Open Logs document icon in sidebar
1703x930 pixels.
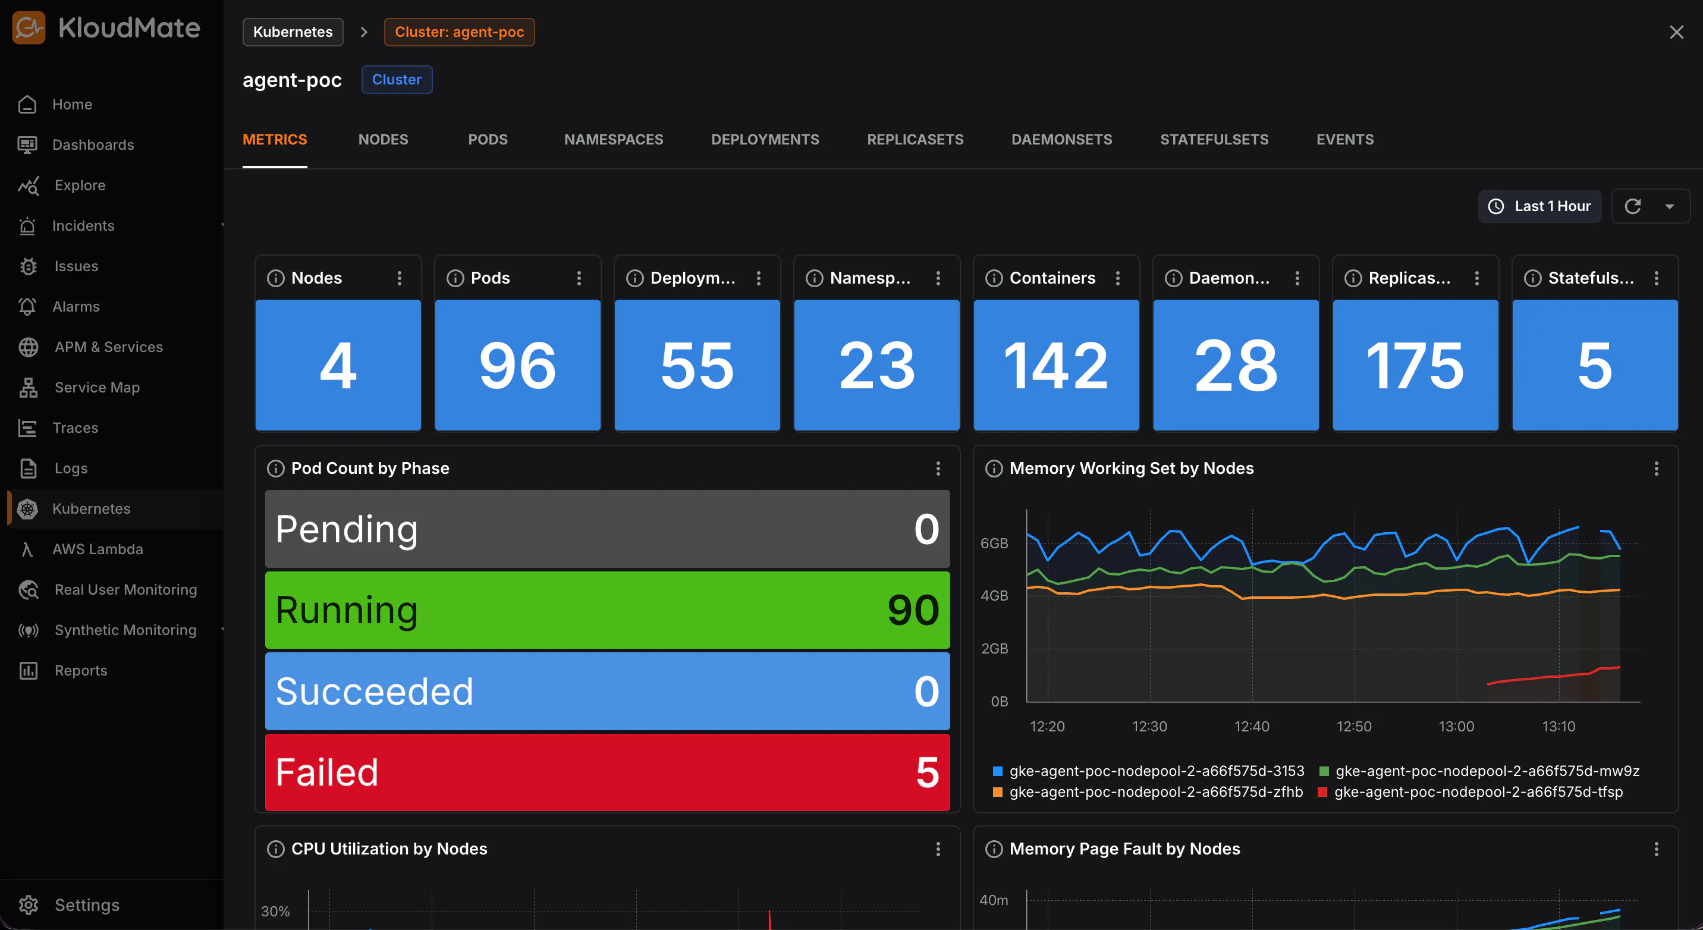(x=29, y=469)
